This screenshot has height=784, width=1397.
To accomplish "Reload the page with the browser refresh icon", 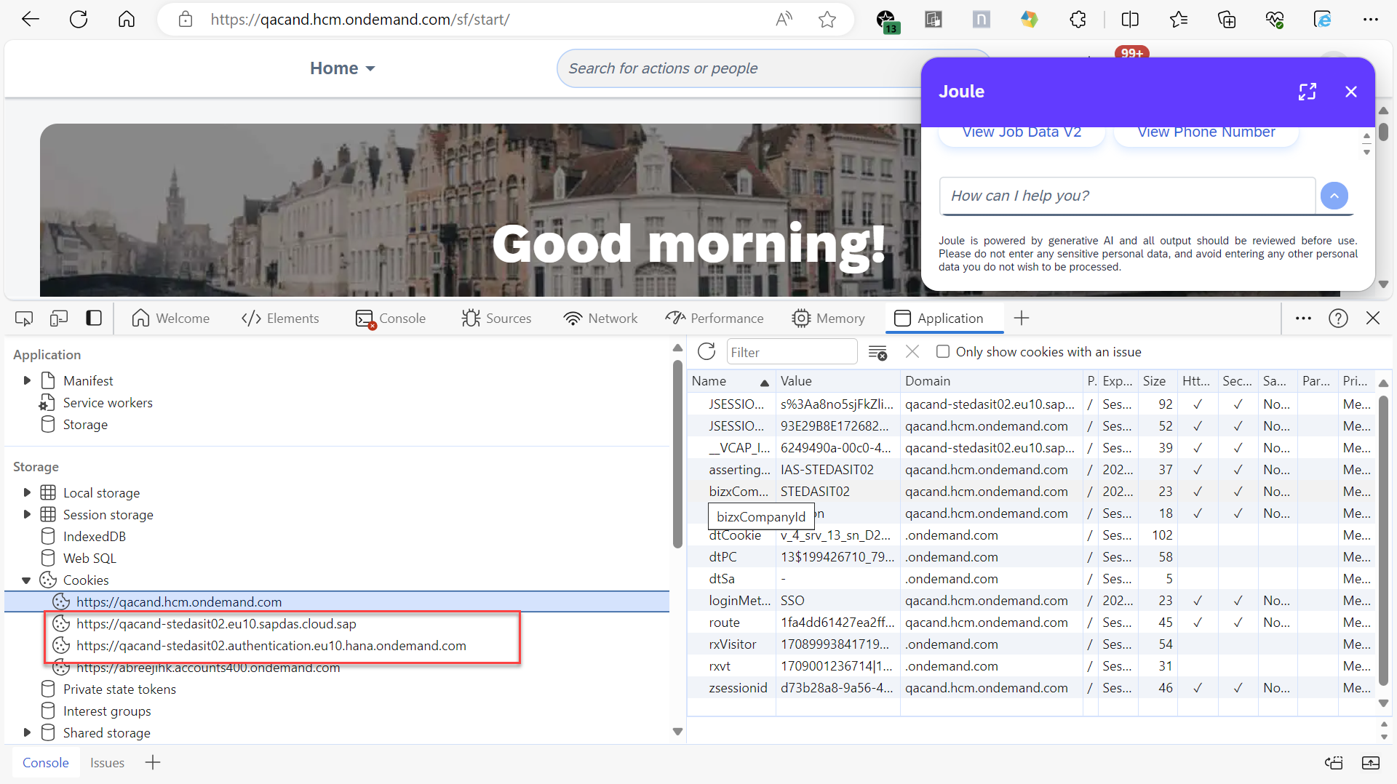I will pos(79,20).
